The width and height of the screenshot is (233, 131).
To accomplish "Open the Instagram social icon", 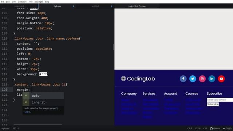I will pyautogui.click(x=202, y=79).
